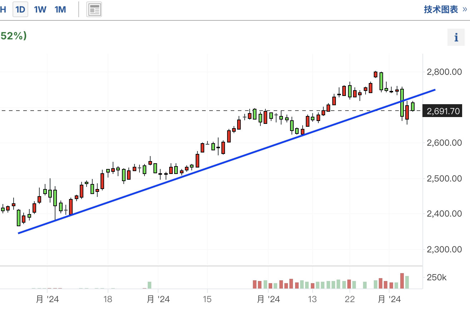Click the tallest red volume bar
Screen dimensions: 470x310
(402, 281)
